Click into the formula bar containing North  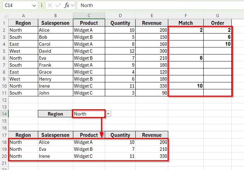160,6
